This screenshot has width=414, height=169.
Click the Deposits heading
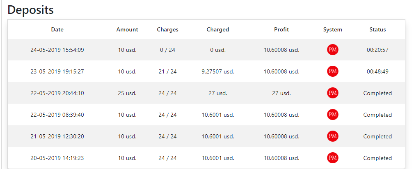[31, 10]
